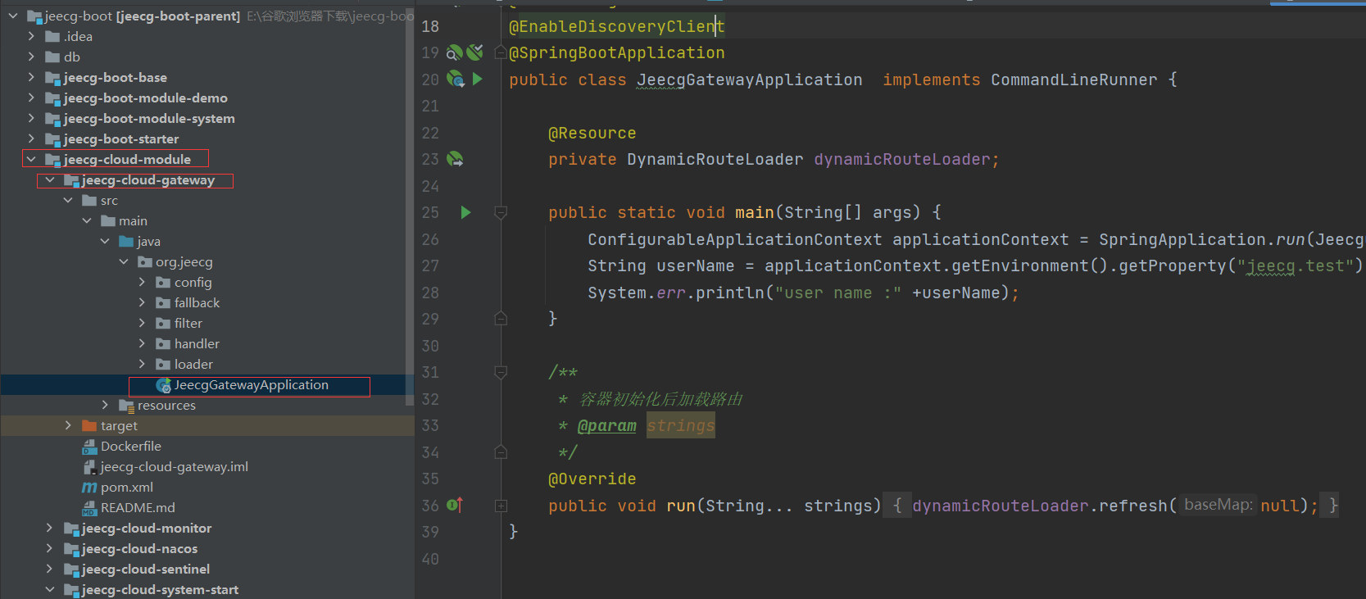
Task: Collapse the jeecg-cloud-gateway node
Action: tap(50, 180)
